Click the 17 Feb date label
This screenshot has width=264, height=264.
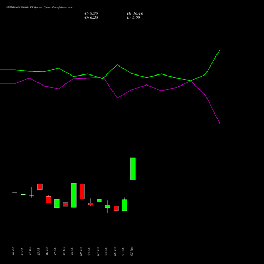click(x=55, y=251)
